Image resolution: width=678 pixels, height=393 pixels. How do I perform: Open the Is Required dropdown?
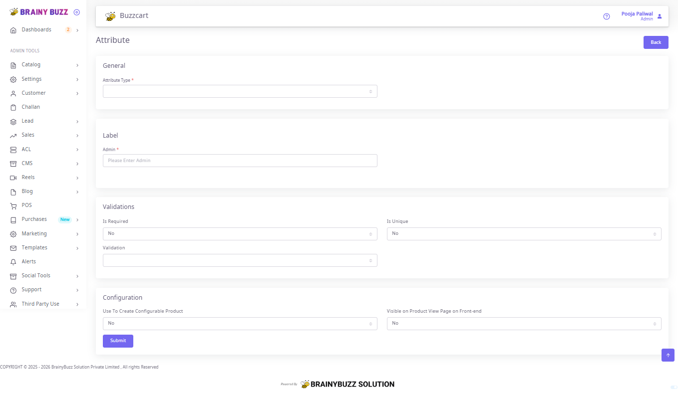tap(240, 234)
